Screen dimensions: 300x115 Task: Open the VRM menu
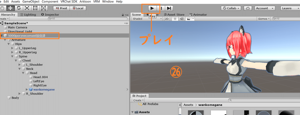[x=97, y=1]
